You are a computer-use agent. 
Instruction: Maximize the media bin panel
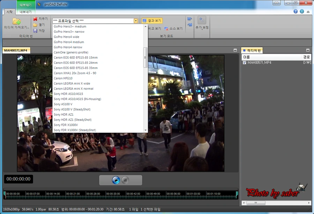(308, 51)
